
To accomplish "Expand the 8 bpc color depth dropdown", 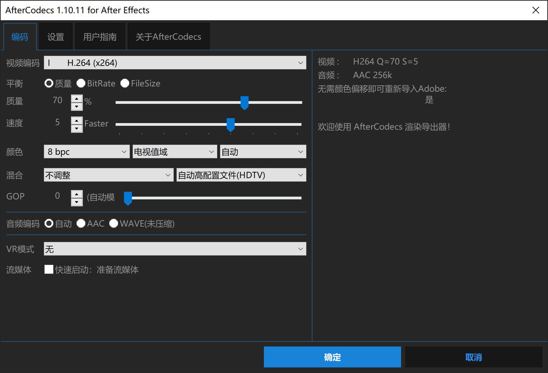I will 87,152.
